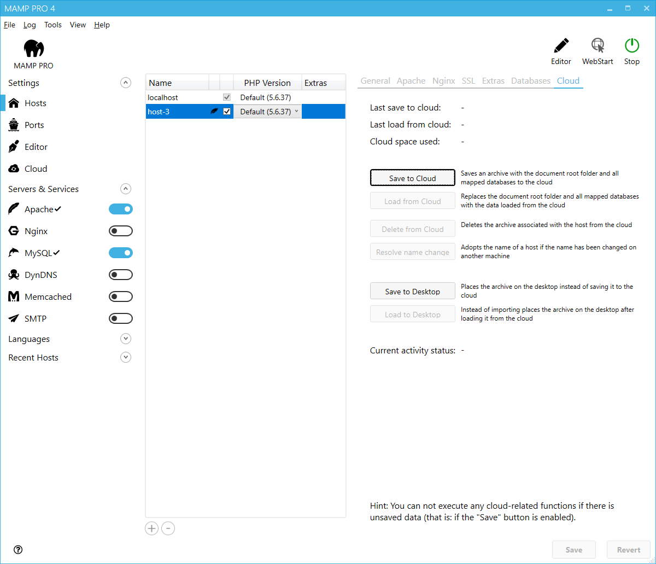Click the Memcached M icon
This screenshot has width=656, height=564.
[x=14, y=297]
